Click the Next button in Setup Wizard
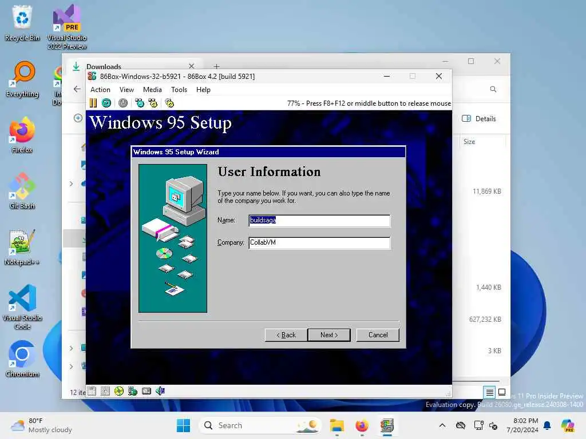The image size is (586, 439). tap(329, 335)
